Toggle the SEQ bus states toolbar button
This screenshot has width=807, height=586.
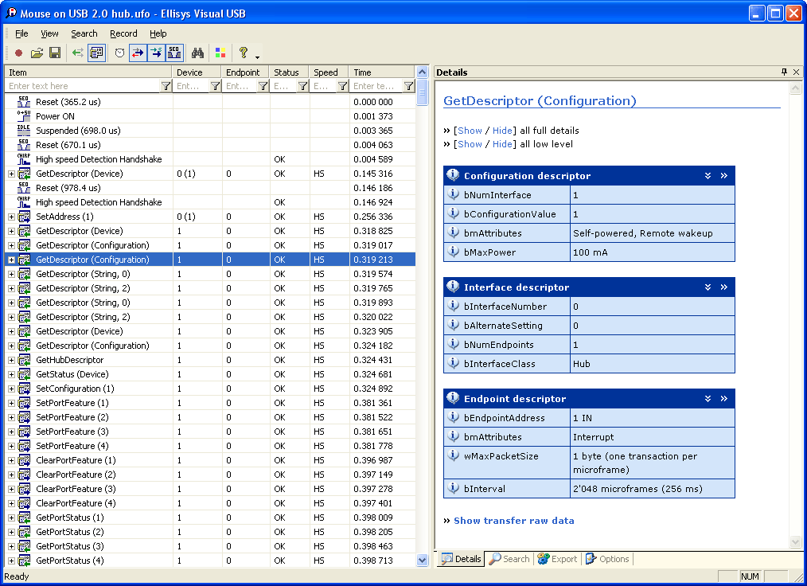[x=175, y=53]
